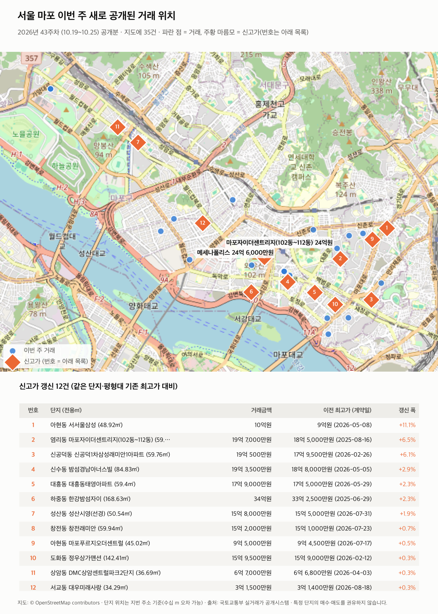Screen dimensions: 438x614
Task: Select diamond marker 4 on the map
Action: click(288, 282)
